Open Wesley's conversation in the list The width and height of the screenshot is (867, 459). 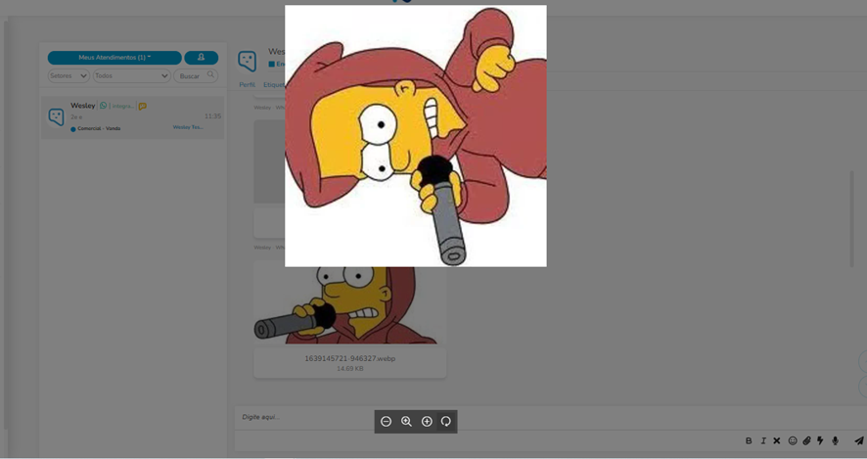[x=133, y=117]
